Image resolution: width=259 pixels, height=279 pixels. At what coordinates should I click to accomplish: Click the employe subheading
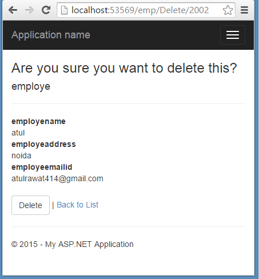pyautogui.click(x=31, y=86)
